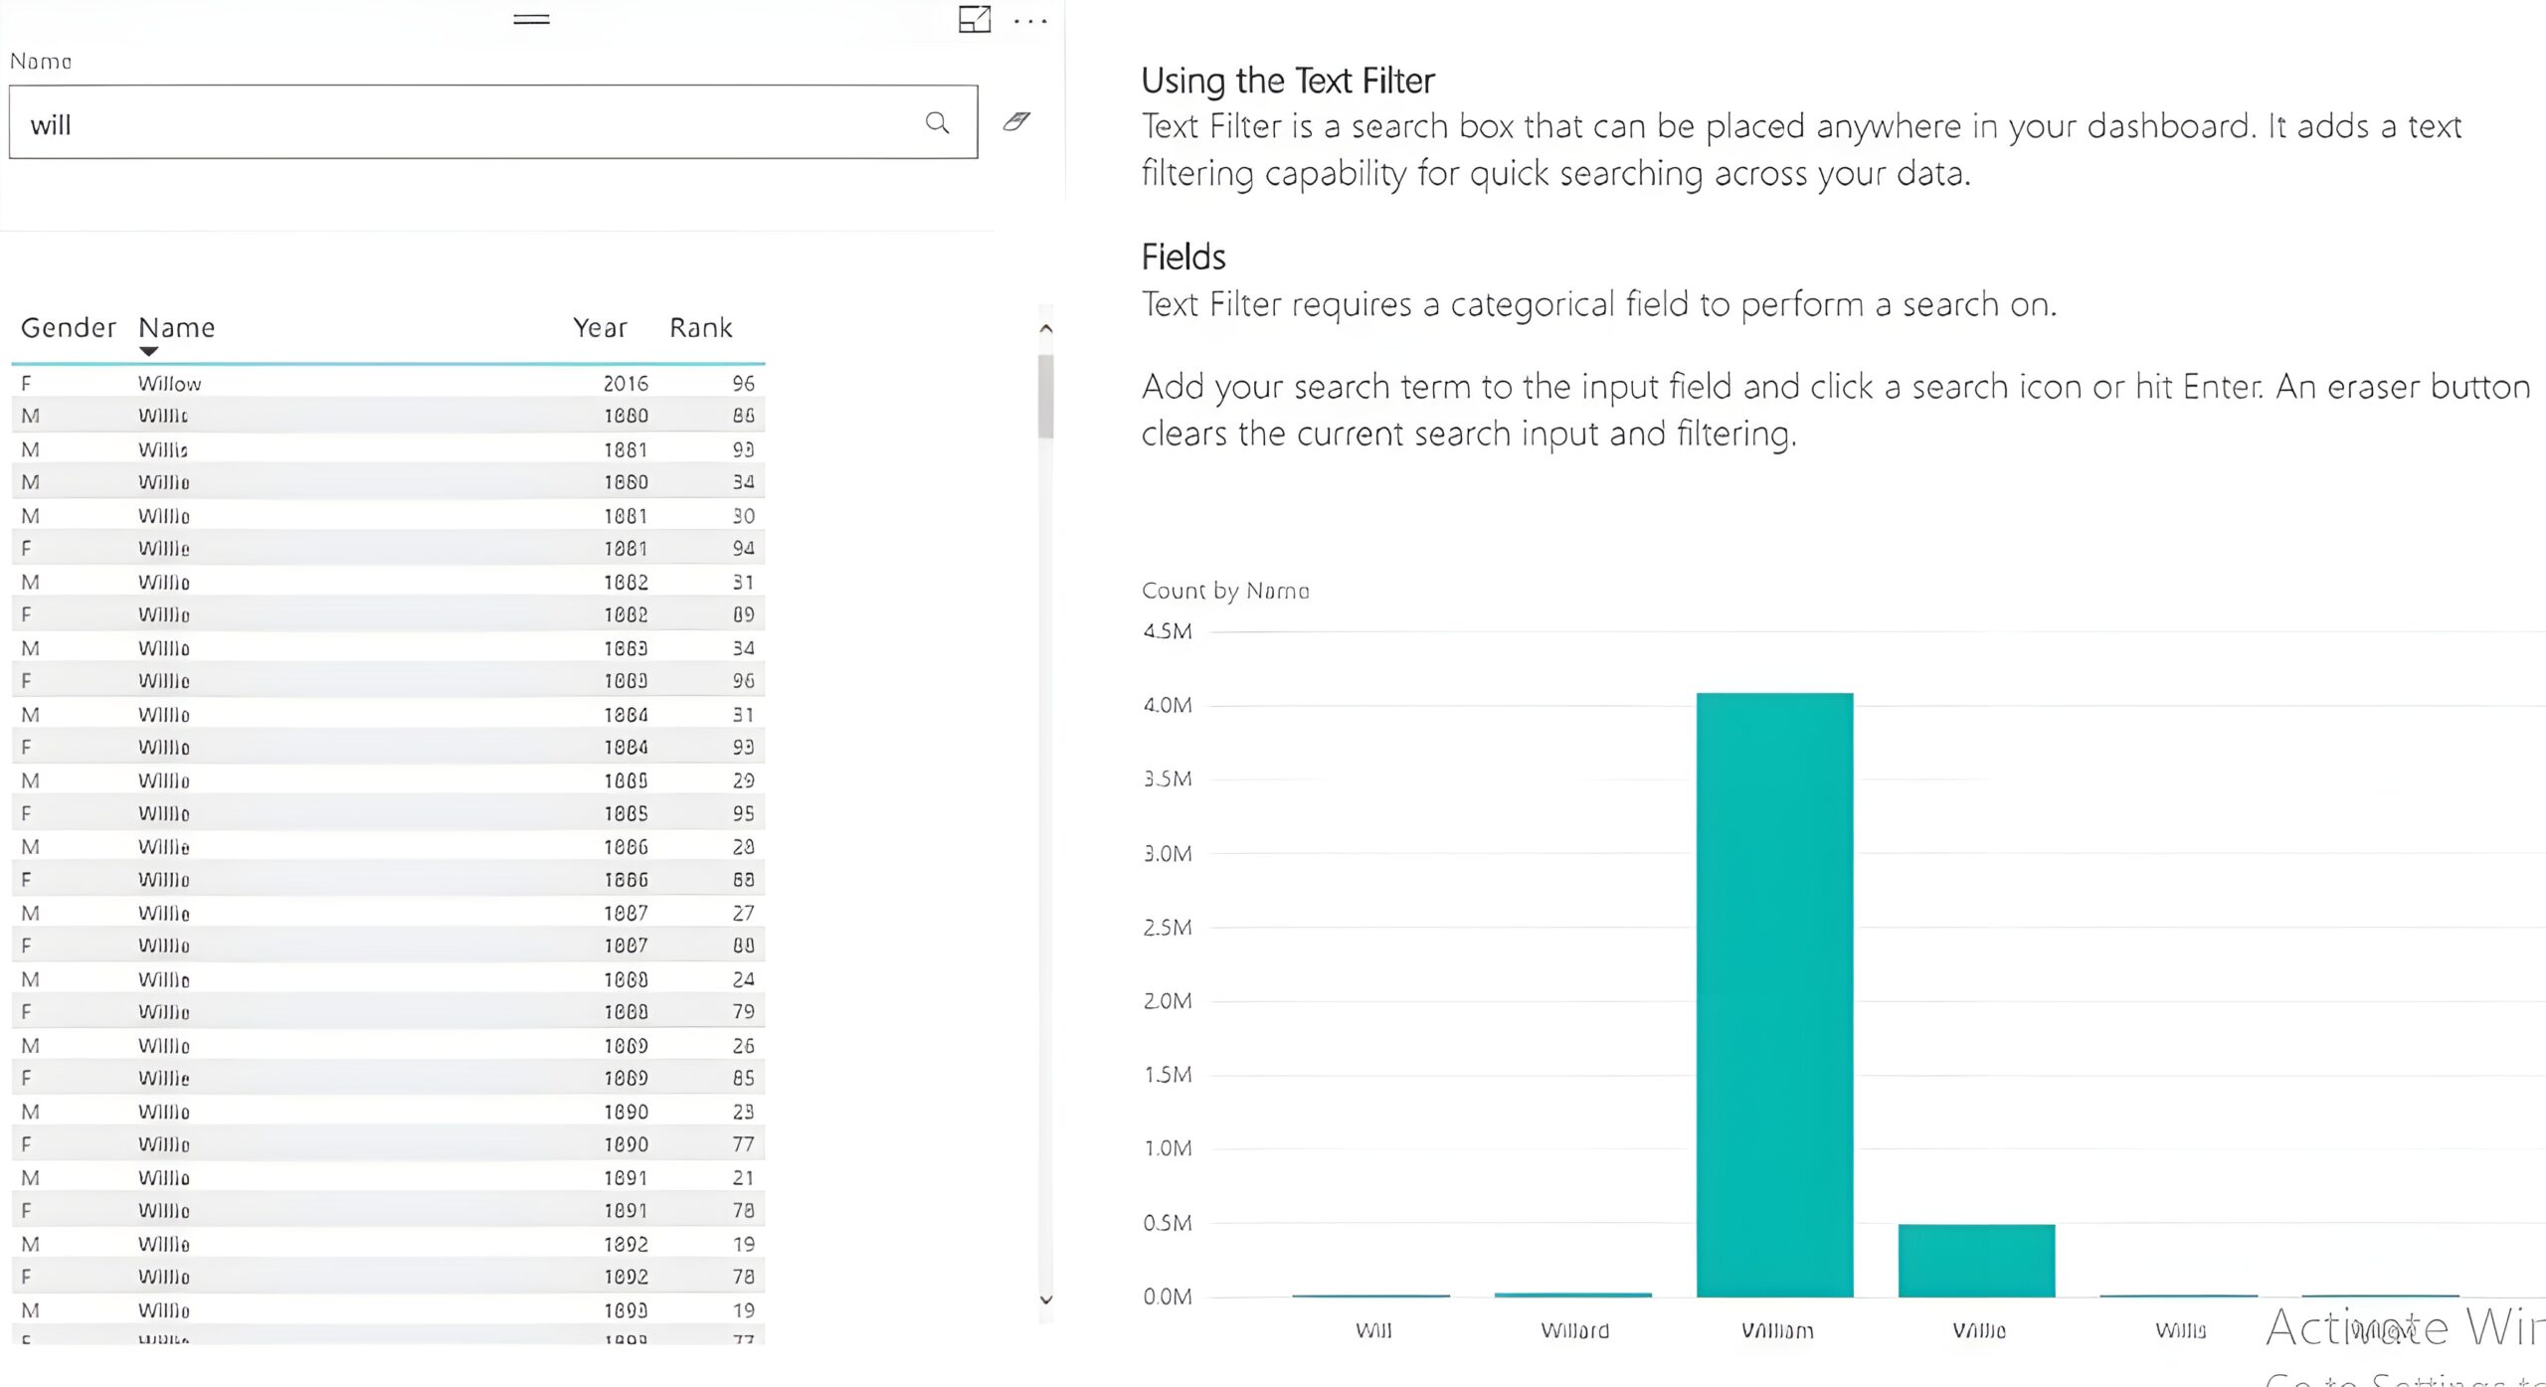
Task: Click the 4.5M axis value
Action: pyautogui.click(x=1168, y=631)
